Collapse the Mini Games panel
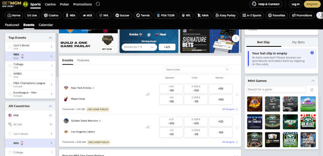Screen dimensions: 323x156 pyautogui.click(x=313, y=81)
